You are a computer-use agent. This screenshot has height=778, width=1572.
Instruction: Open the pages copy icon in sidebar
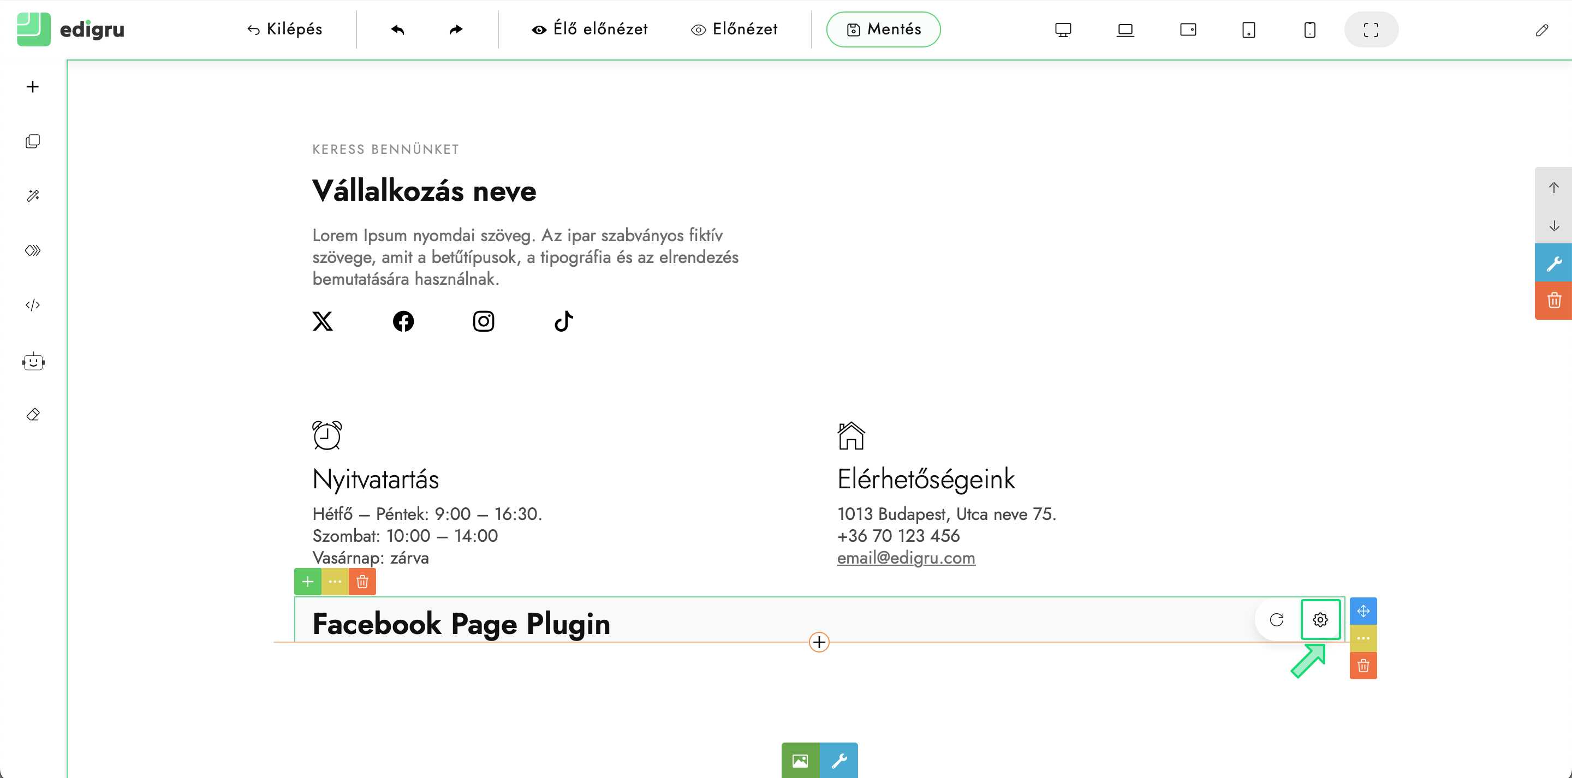[33, 141]
